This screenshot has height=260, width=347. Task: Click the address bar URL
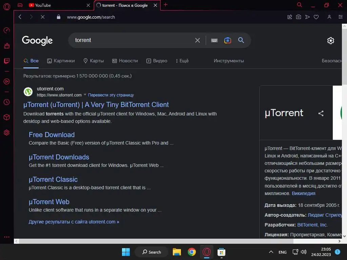click(91, 17)
